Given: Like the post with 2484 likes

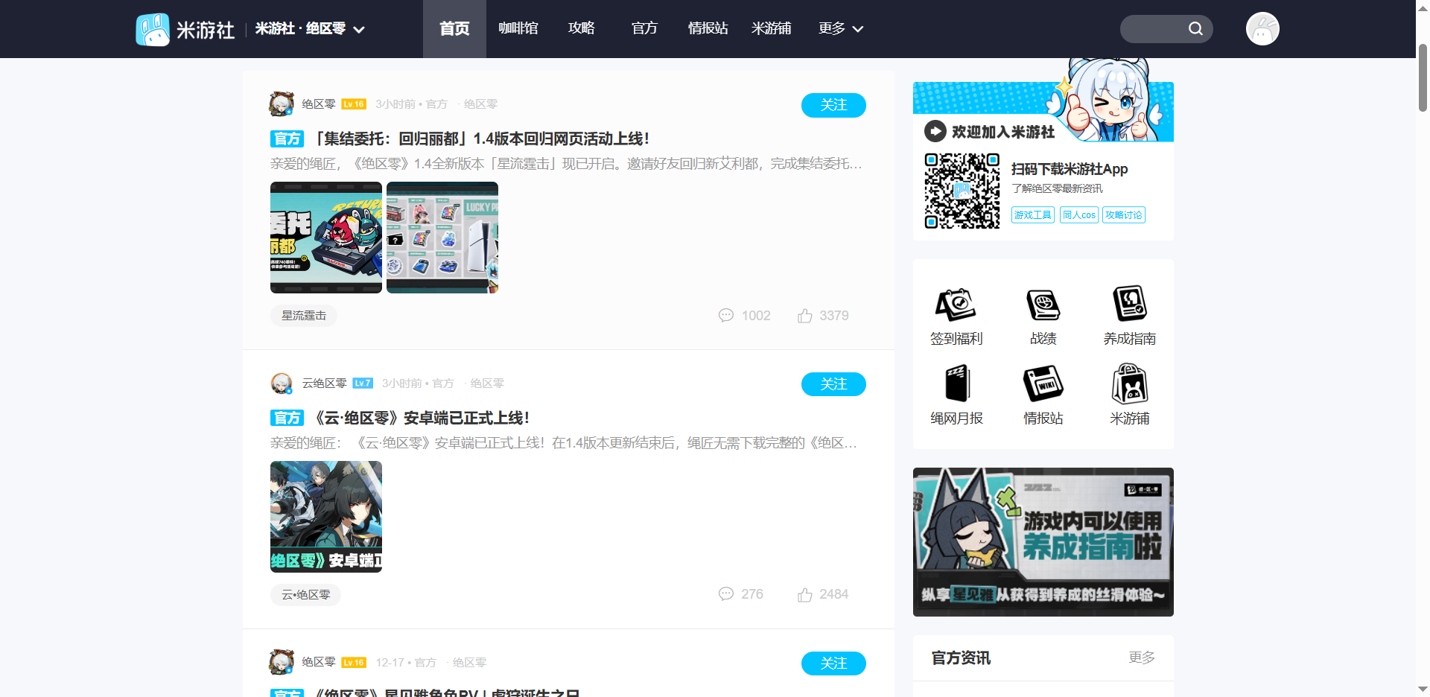Looking at the screenshot, I should pyautogui.click(x=805, y=594).
